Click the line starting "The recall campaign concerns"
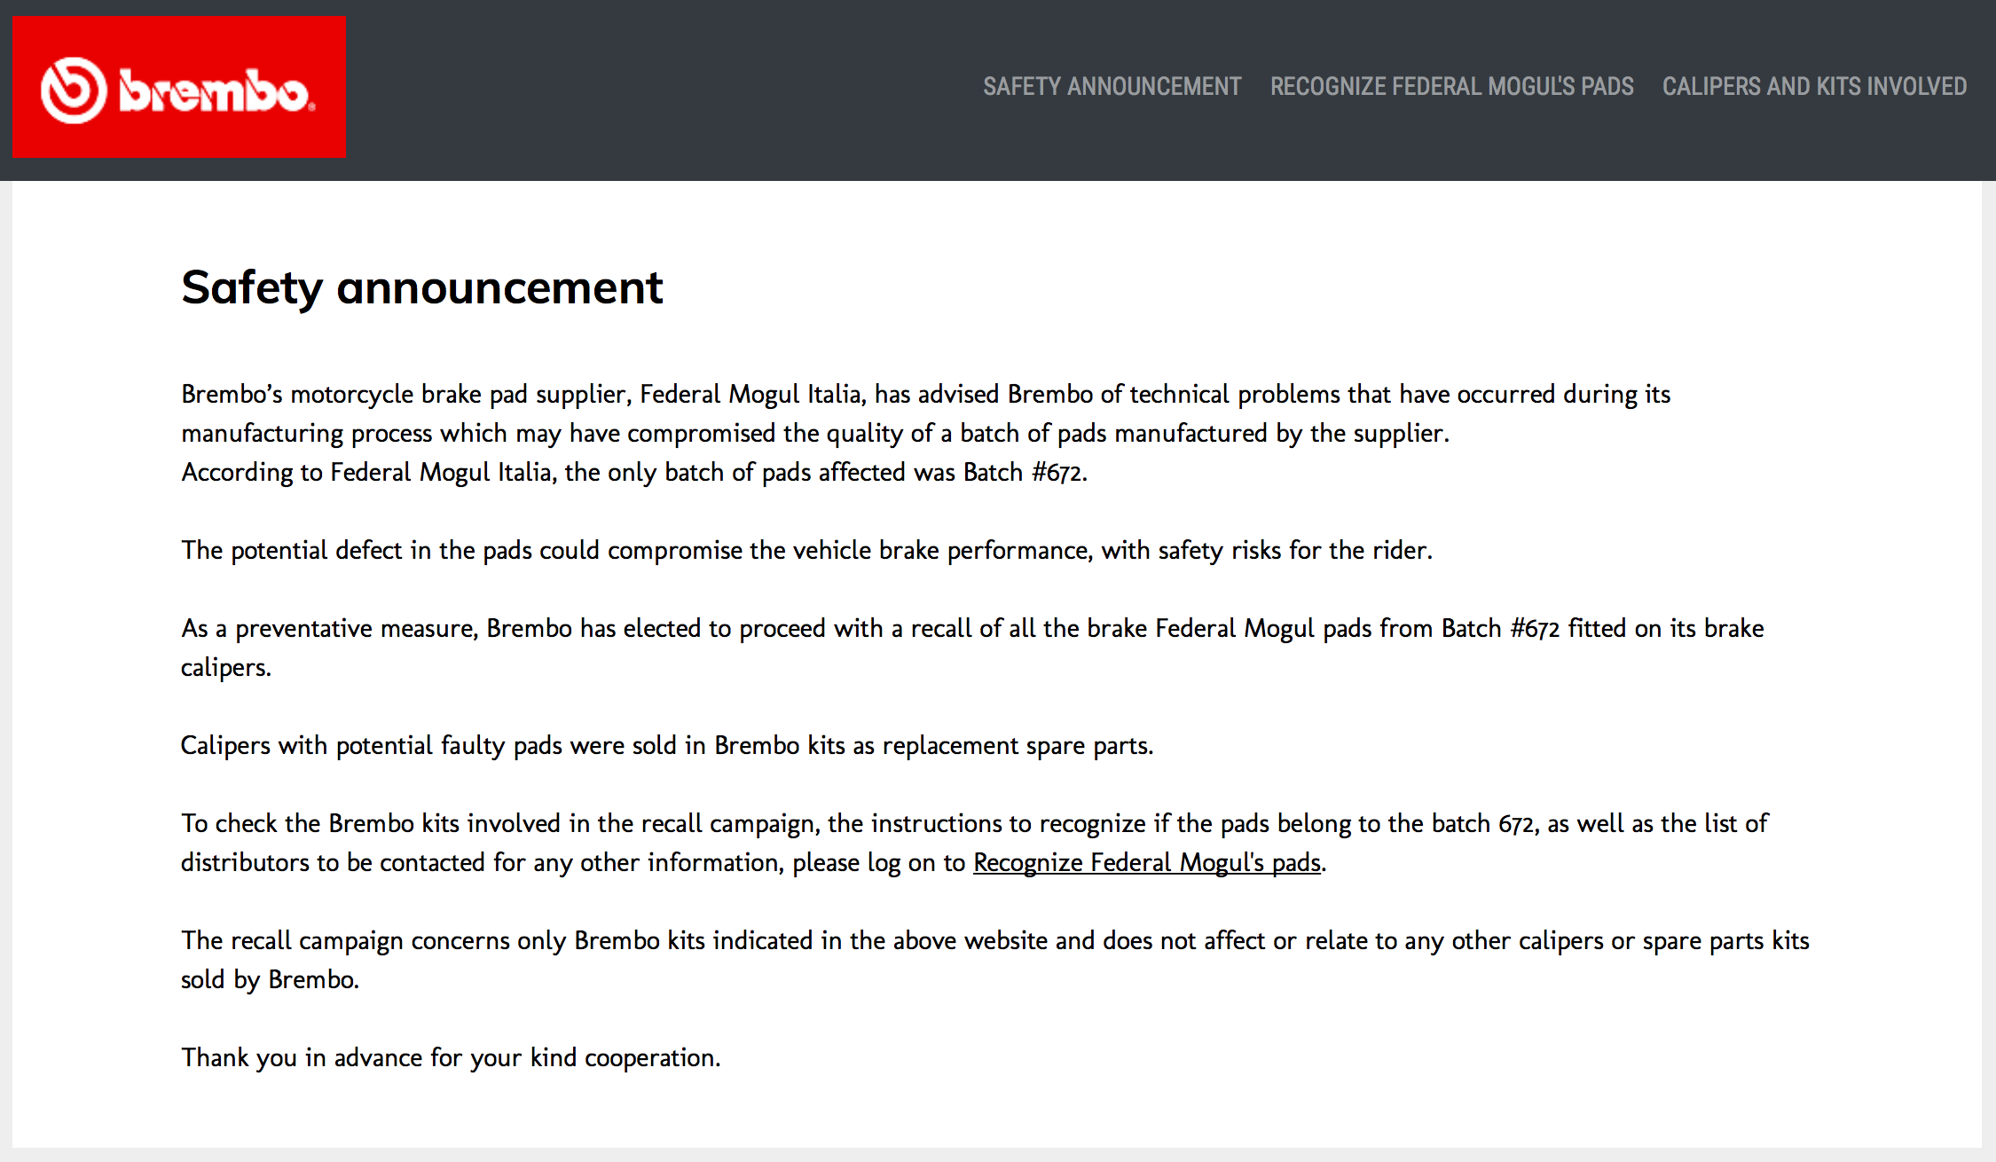Screen dimensions: 1996x1162 click(994, 940)
